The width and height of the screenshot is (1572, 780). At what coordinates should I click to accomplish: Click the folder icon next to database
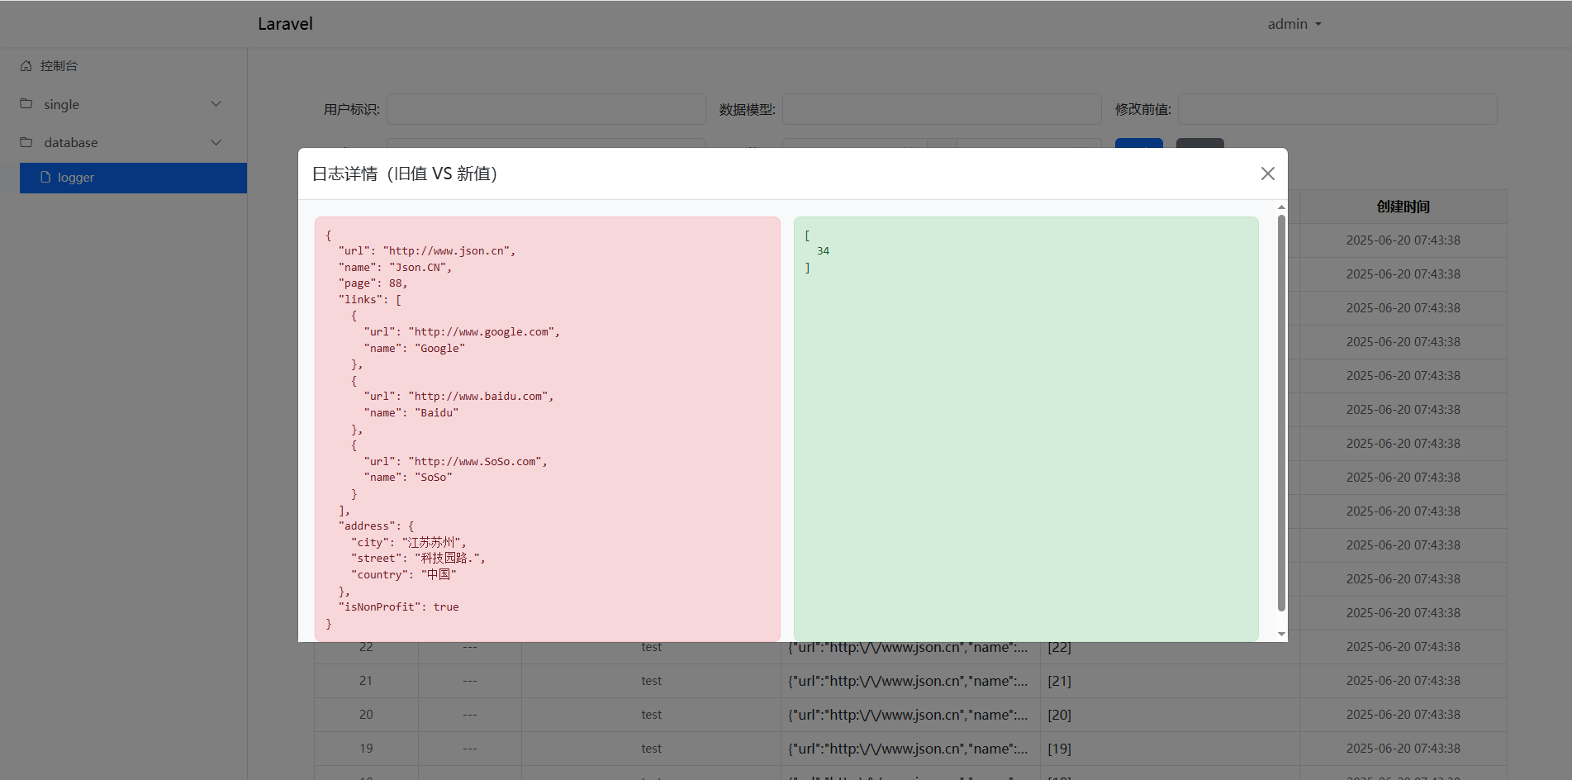(x=26, y=142)
